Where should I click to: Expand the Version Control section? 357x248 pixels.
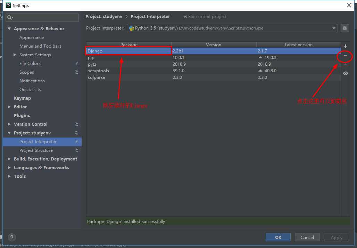pos(9,124)
